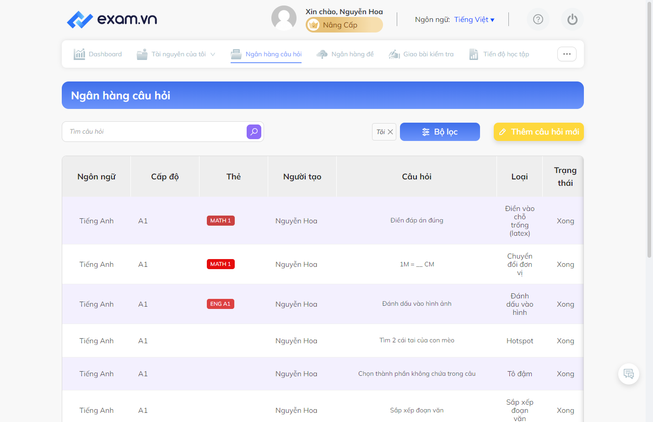
Task: Click the 'Hotspot' type cell
Action: (x=520, y=341)
